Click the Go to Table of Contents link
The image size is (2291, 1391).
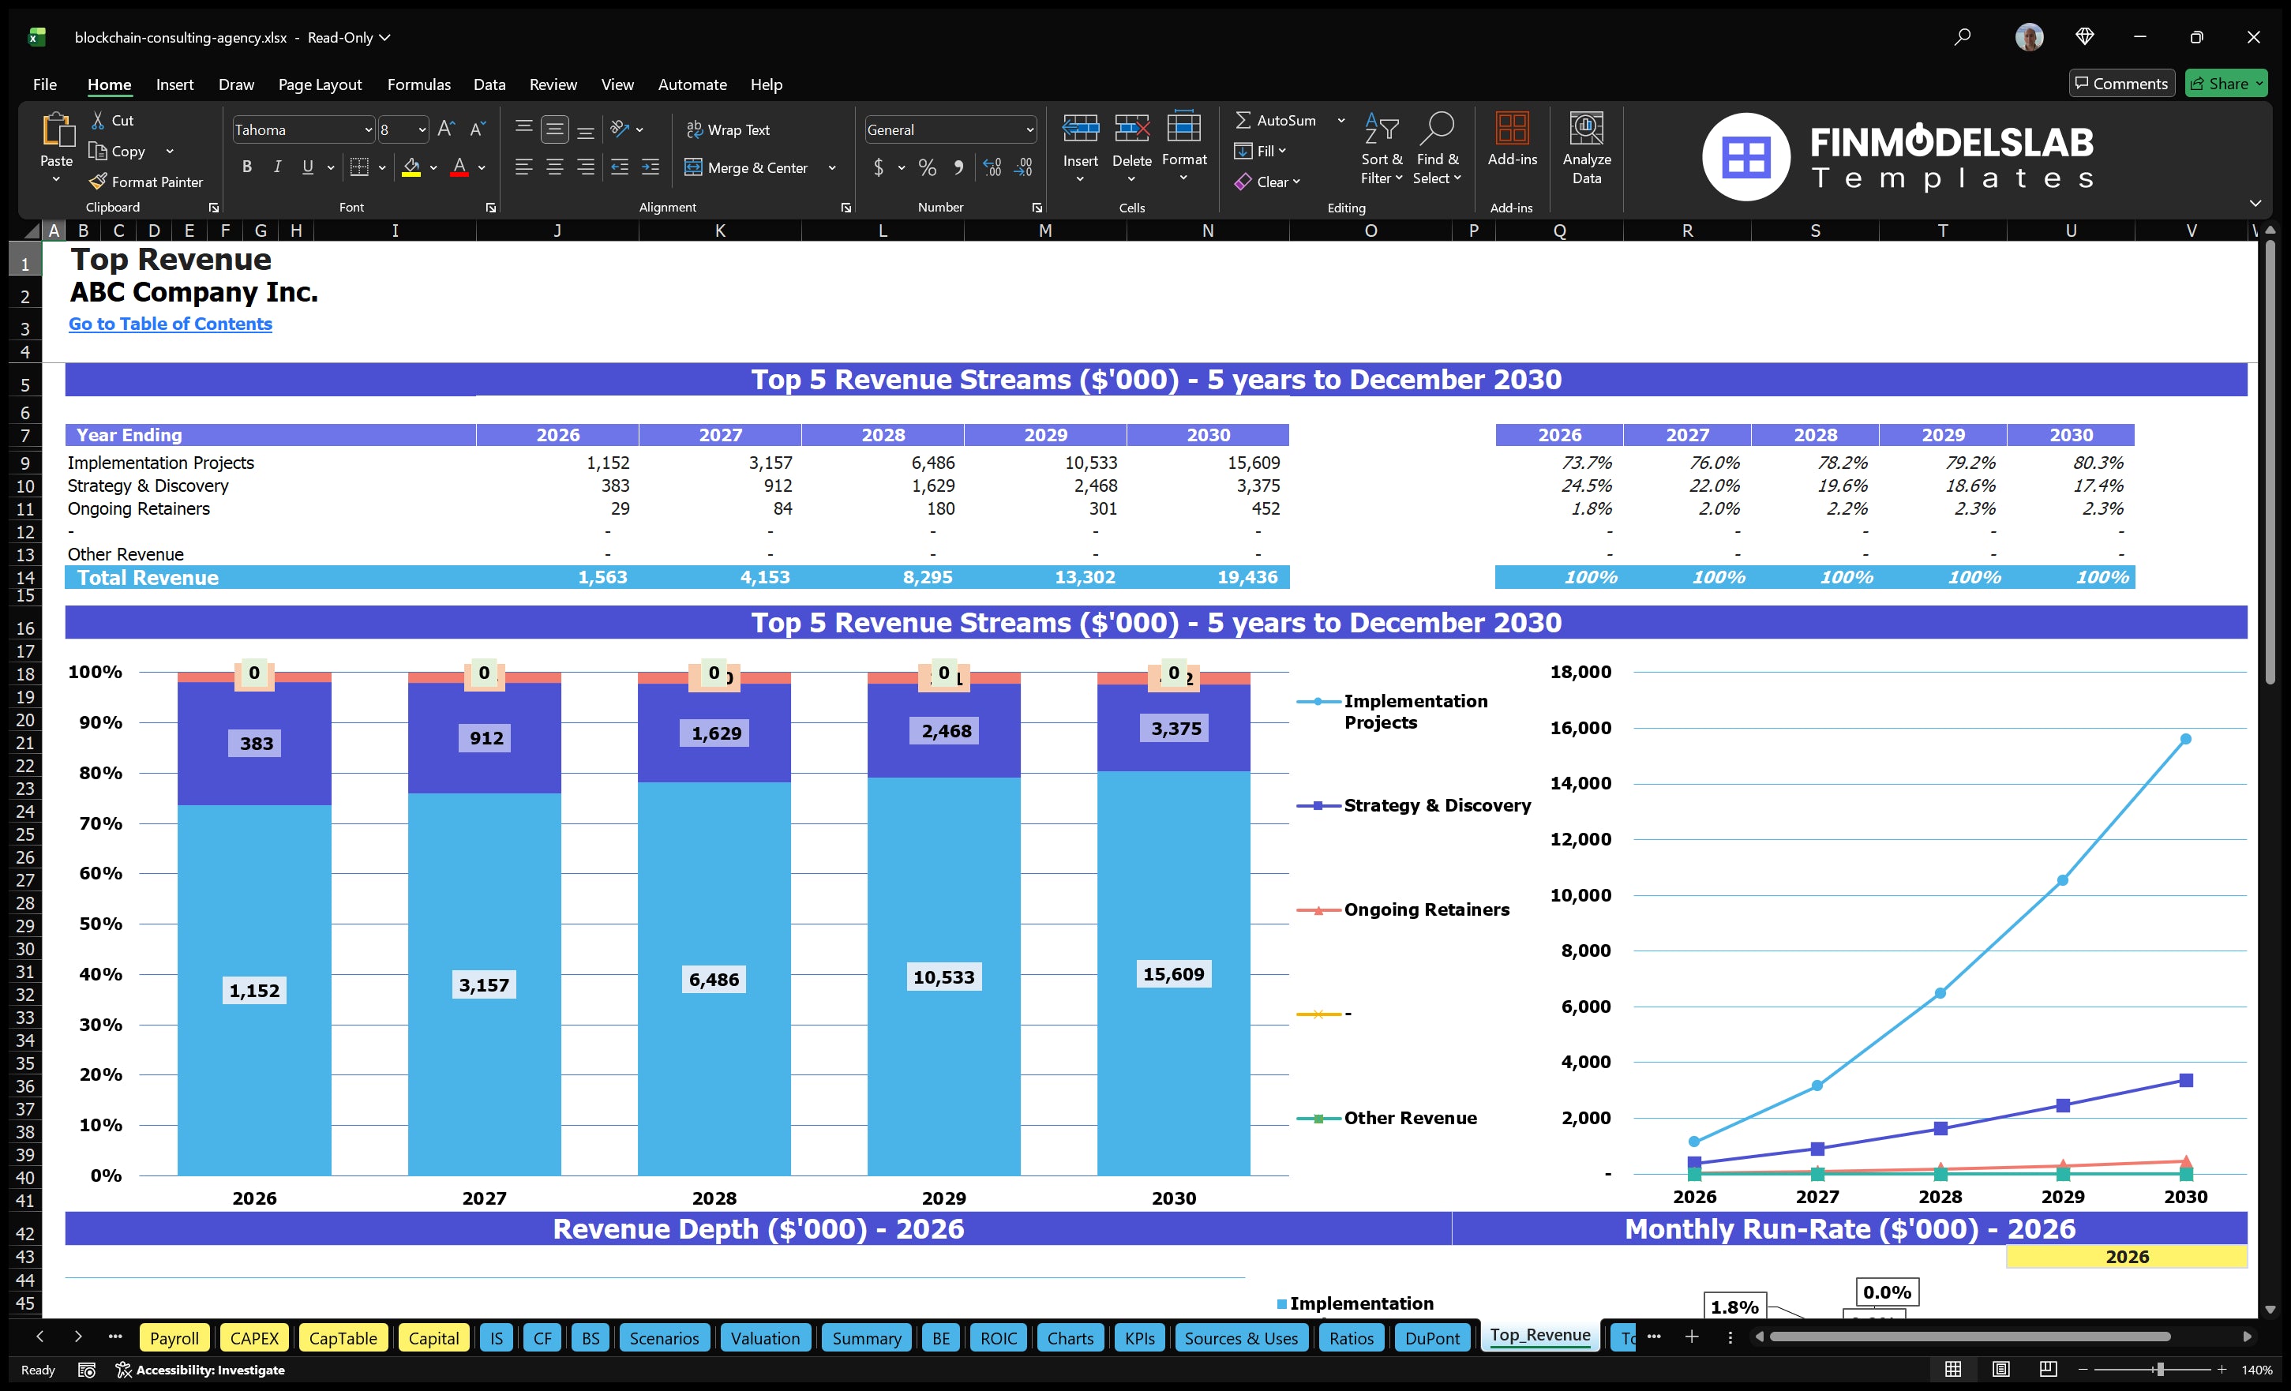(x=171, y=324)
